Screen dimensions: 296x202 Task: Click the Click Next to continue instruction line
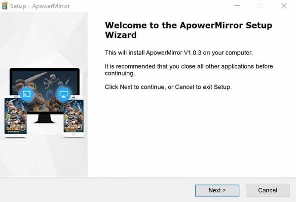[168, 87]
